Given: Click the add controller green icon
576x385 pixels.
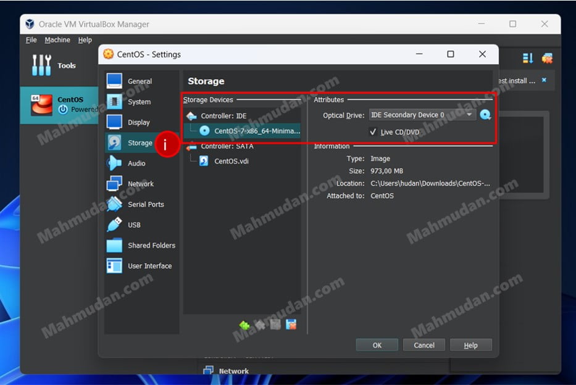Looking at the screenshot, I should 244,325.
